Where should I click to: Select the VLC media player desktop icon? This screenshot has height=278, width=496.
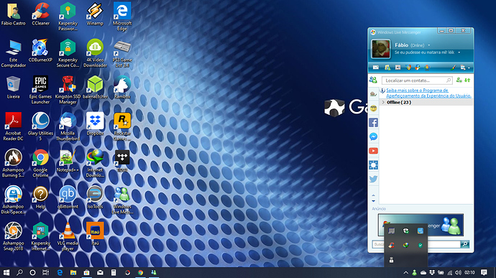click(x=68, y=236)
